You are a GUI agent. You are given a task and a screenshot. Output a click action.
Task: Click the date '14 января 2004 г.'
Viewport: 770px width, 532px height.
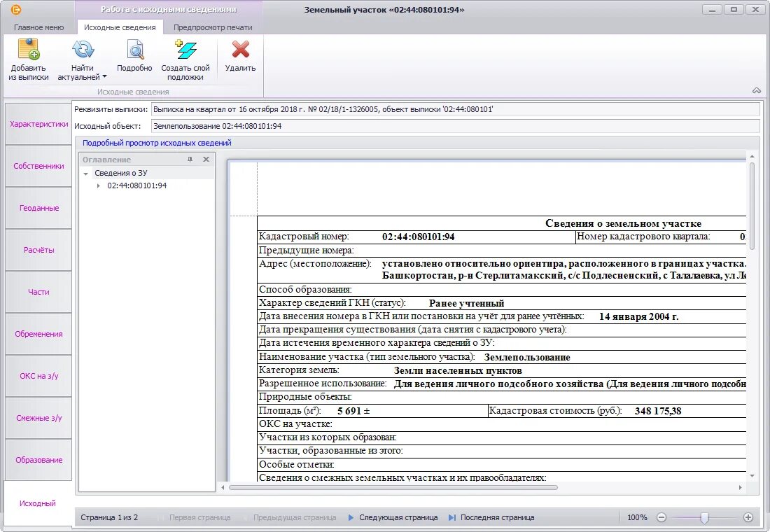point(639,317)
